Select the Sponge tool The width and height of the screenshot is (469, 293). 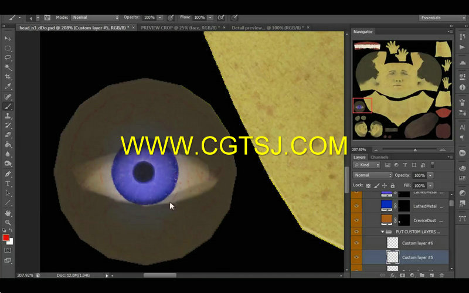click(x=8, y=163)
